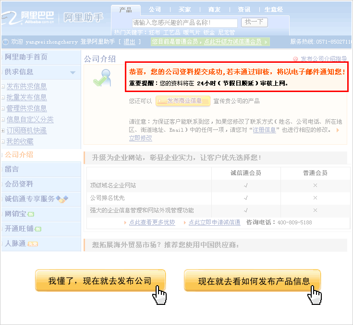Select 公司介绍 in the sidebar

click(x=19, y=155)
